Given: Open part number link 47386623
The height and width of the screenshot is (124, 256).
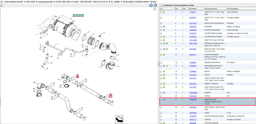Looking at the screenshot, I should tap(193, 62).
